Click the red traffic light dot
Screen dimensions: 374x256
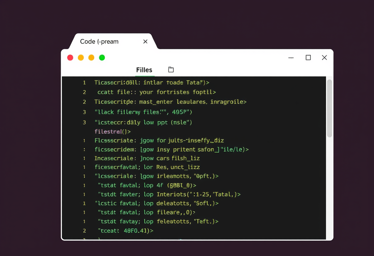[x=70, y=58]
